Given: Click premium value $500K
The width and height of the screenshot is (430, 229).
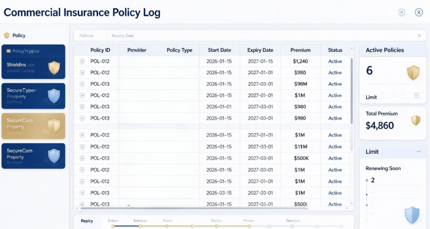Looking at the screenshot, I should click(x=301, y=158).
